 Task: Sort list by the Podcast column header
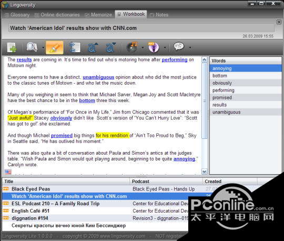pos(166,182)
